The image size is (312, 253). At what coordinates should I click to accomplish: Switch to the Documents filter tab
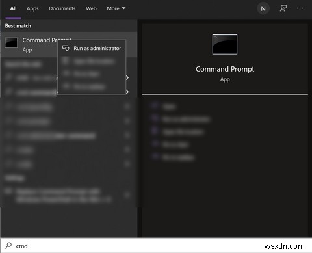tap(62, 8)
